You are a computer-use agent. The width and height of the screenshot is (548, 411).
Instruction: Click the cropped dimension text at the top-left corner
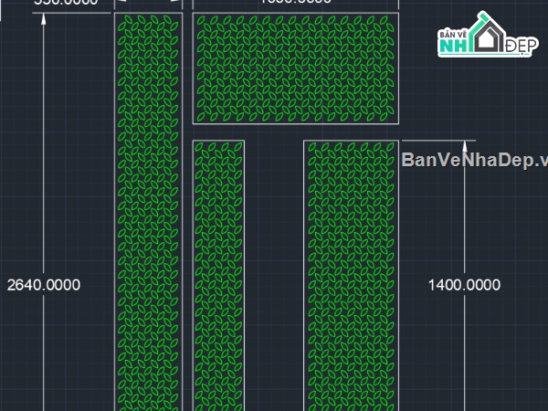coord(66,3)
